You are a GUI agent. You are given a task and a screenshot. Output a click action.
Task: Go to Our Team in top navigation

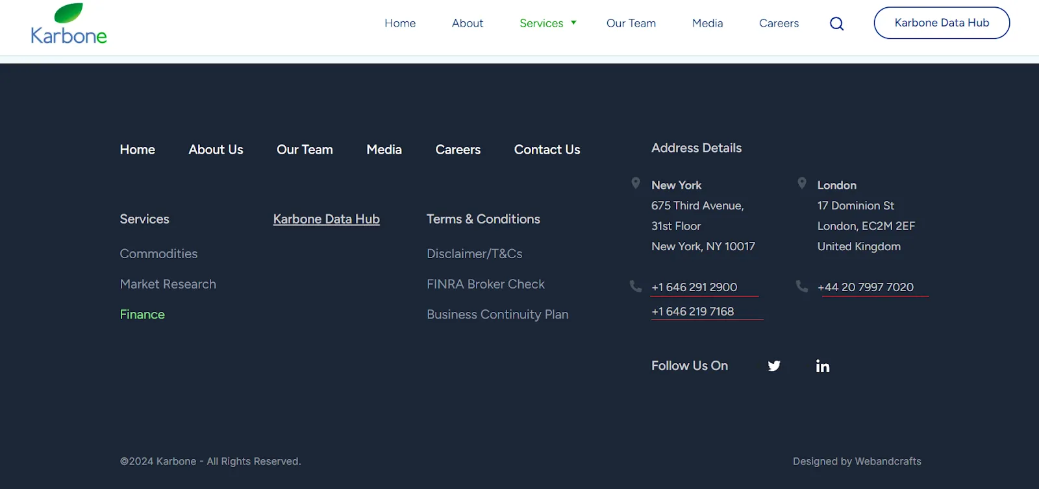pos(631,23)
